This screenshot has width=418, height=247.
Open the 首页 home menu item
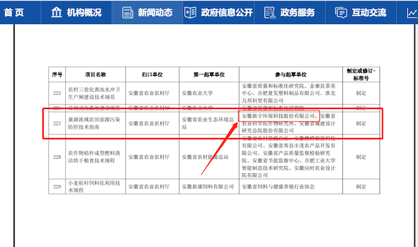14,12
